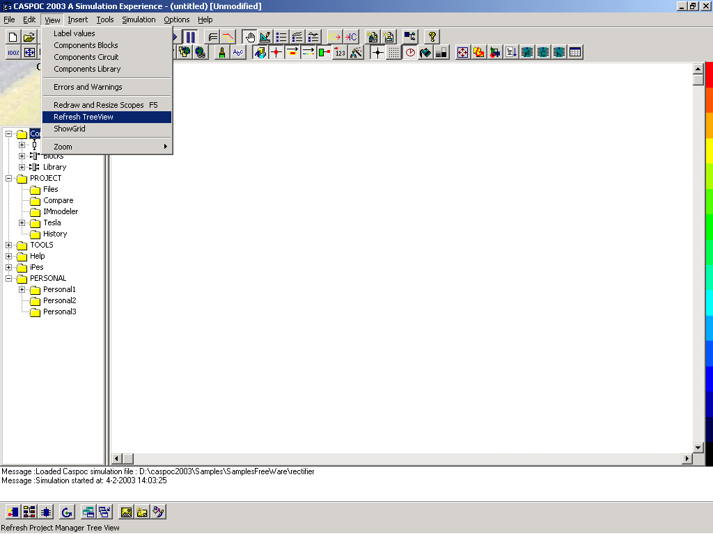Select the Personal3 folder

(x=60, y=312)
